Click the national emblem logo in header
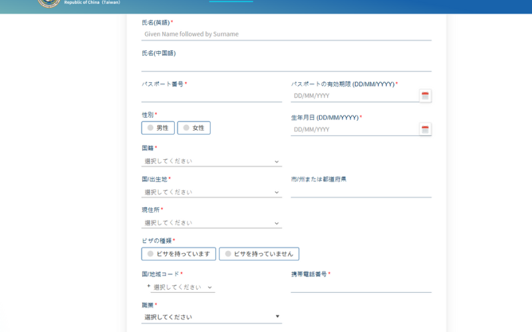The image size is (532, 332). point(49,3)
